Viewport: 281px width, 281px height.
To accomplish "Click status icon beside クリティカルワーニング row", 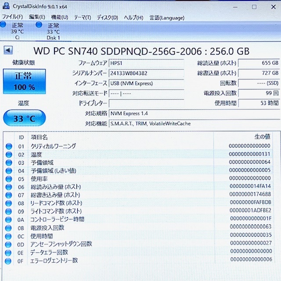I will pos(9,146).
